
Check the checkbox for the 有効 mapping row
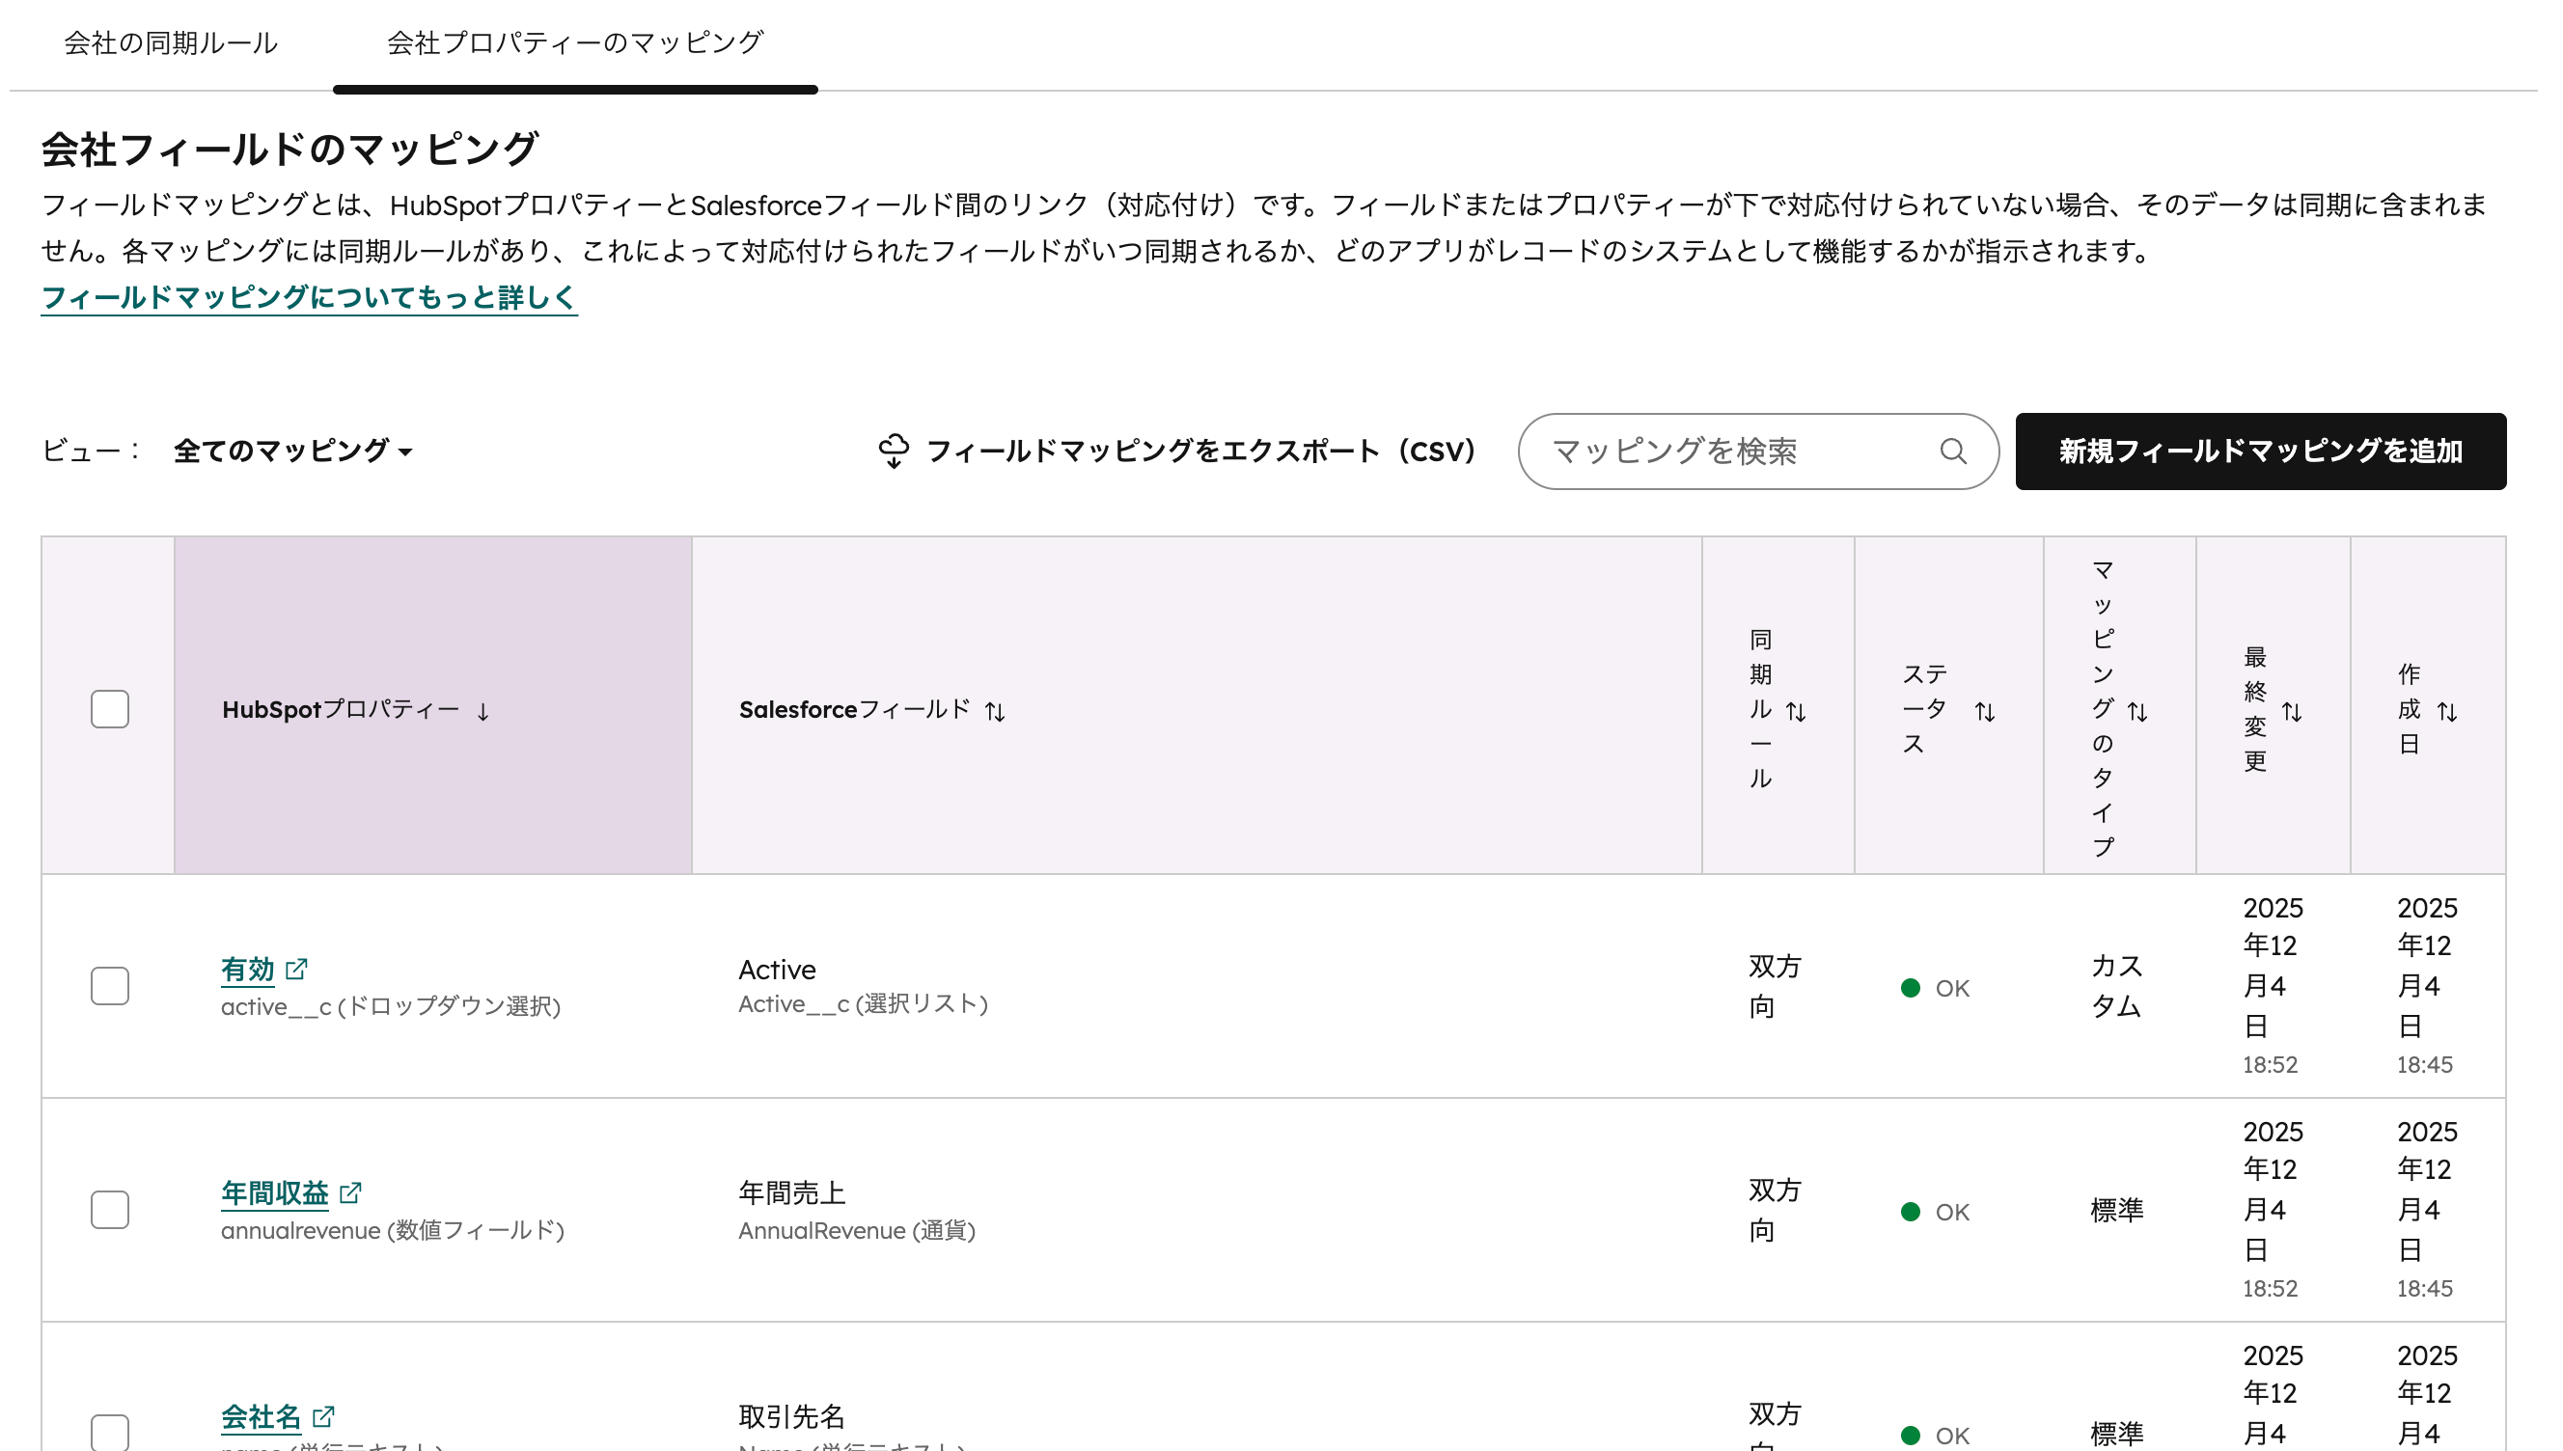[109, 986]
